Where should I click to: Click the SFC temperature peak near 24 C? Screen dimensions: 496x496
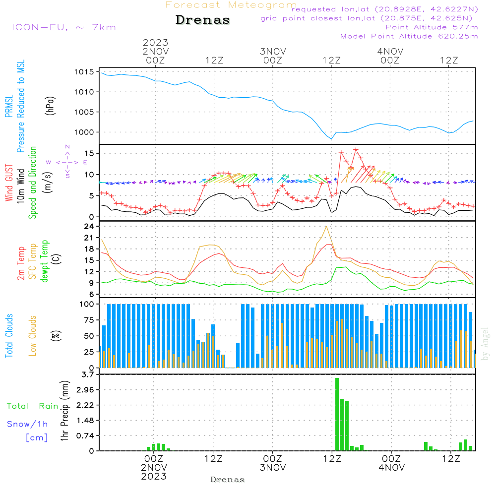point(326,227)
